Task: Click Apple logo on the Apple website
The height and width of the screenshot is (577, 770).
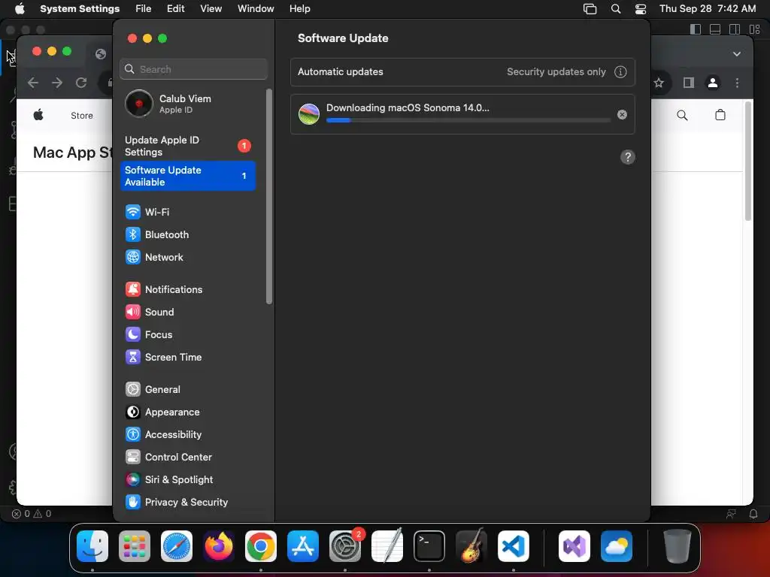Action: (38, 115)
